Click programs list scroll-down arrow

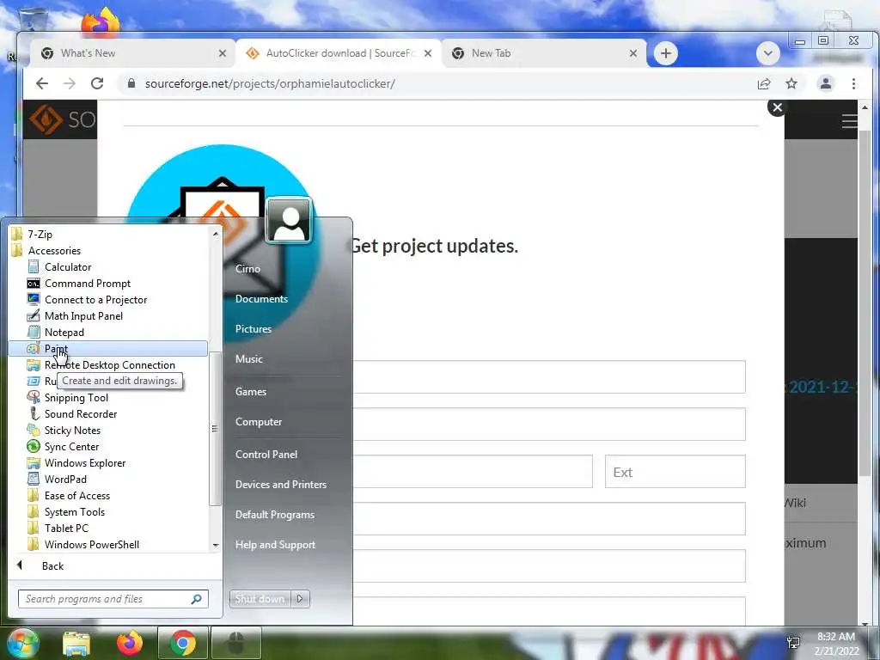pos(216,545)
